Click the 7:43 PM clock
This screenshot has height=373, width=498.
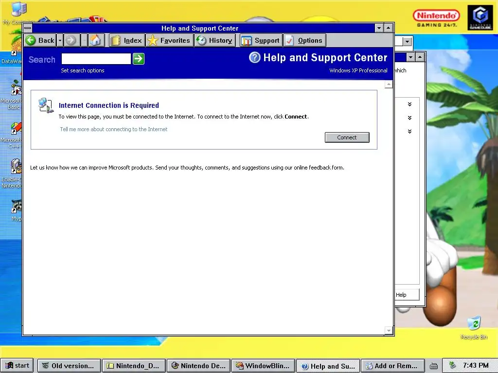[x=476, y=365]
